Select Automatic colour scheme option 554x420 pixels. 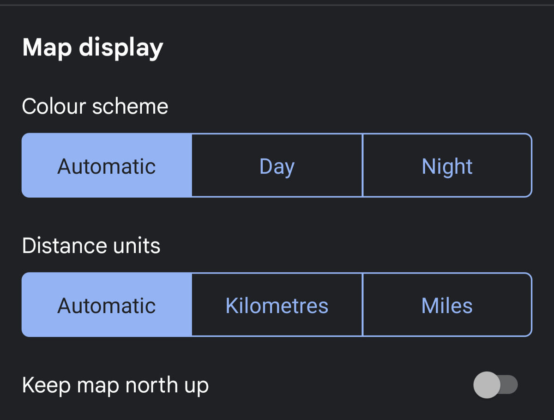107,165
